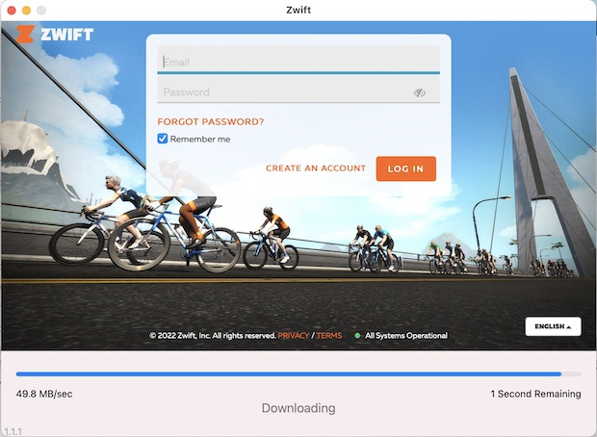Open the Terms link

pyautogui.click(x=328, y=336)
